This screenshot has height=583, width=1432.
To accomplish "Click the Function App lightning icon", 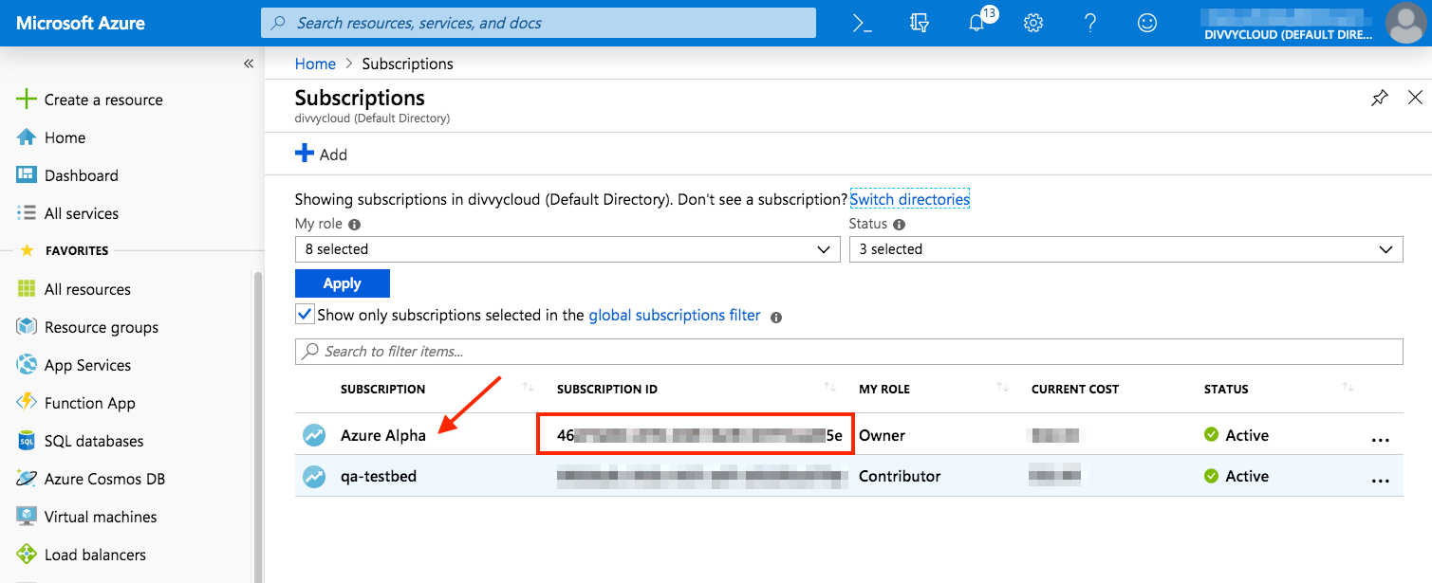I will pos(27,403).
